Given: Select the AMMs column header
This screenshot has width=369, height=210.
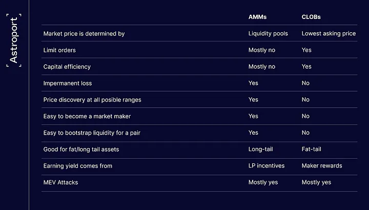Looking at the screenshot, I should tap(257, 17).
